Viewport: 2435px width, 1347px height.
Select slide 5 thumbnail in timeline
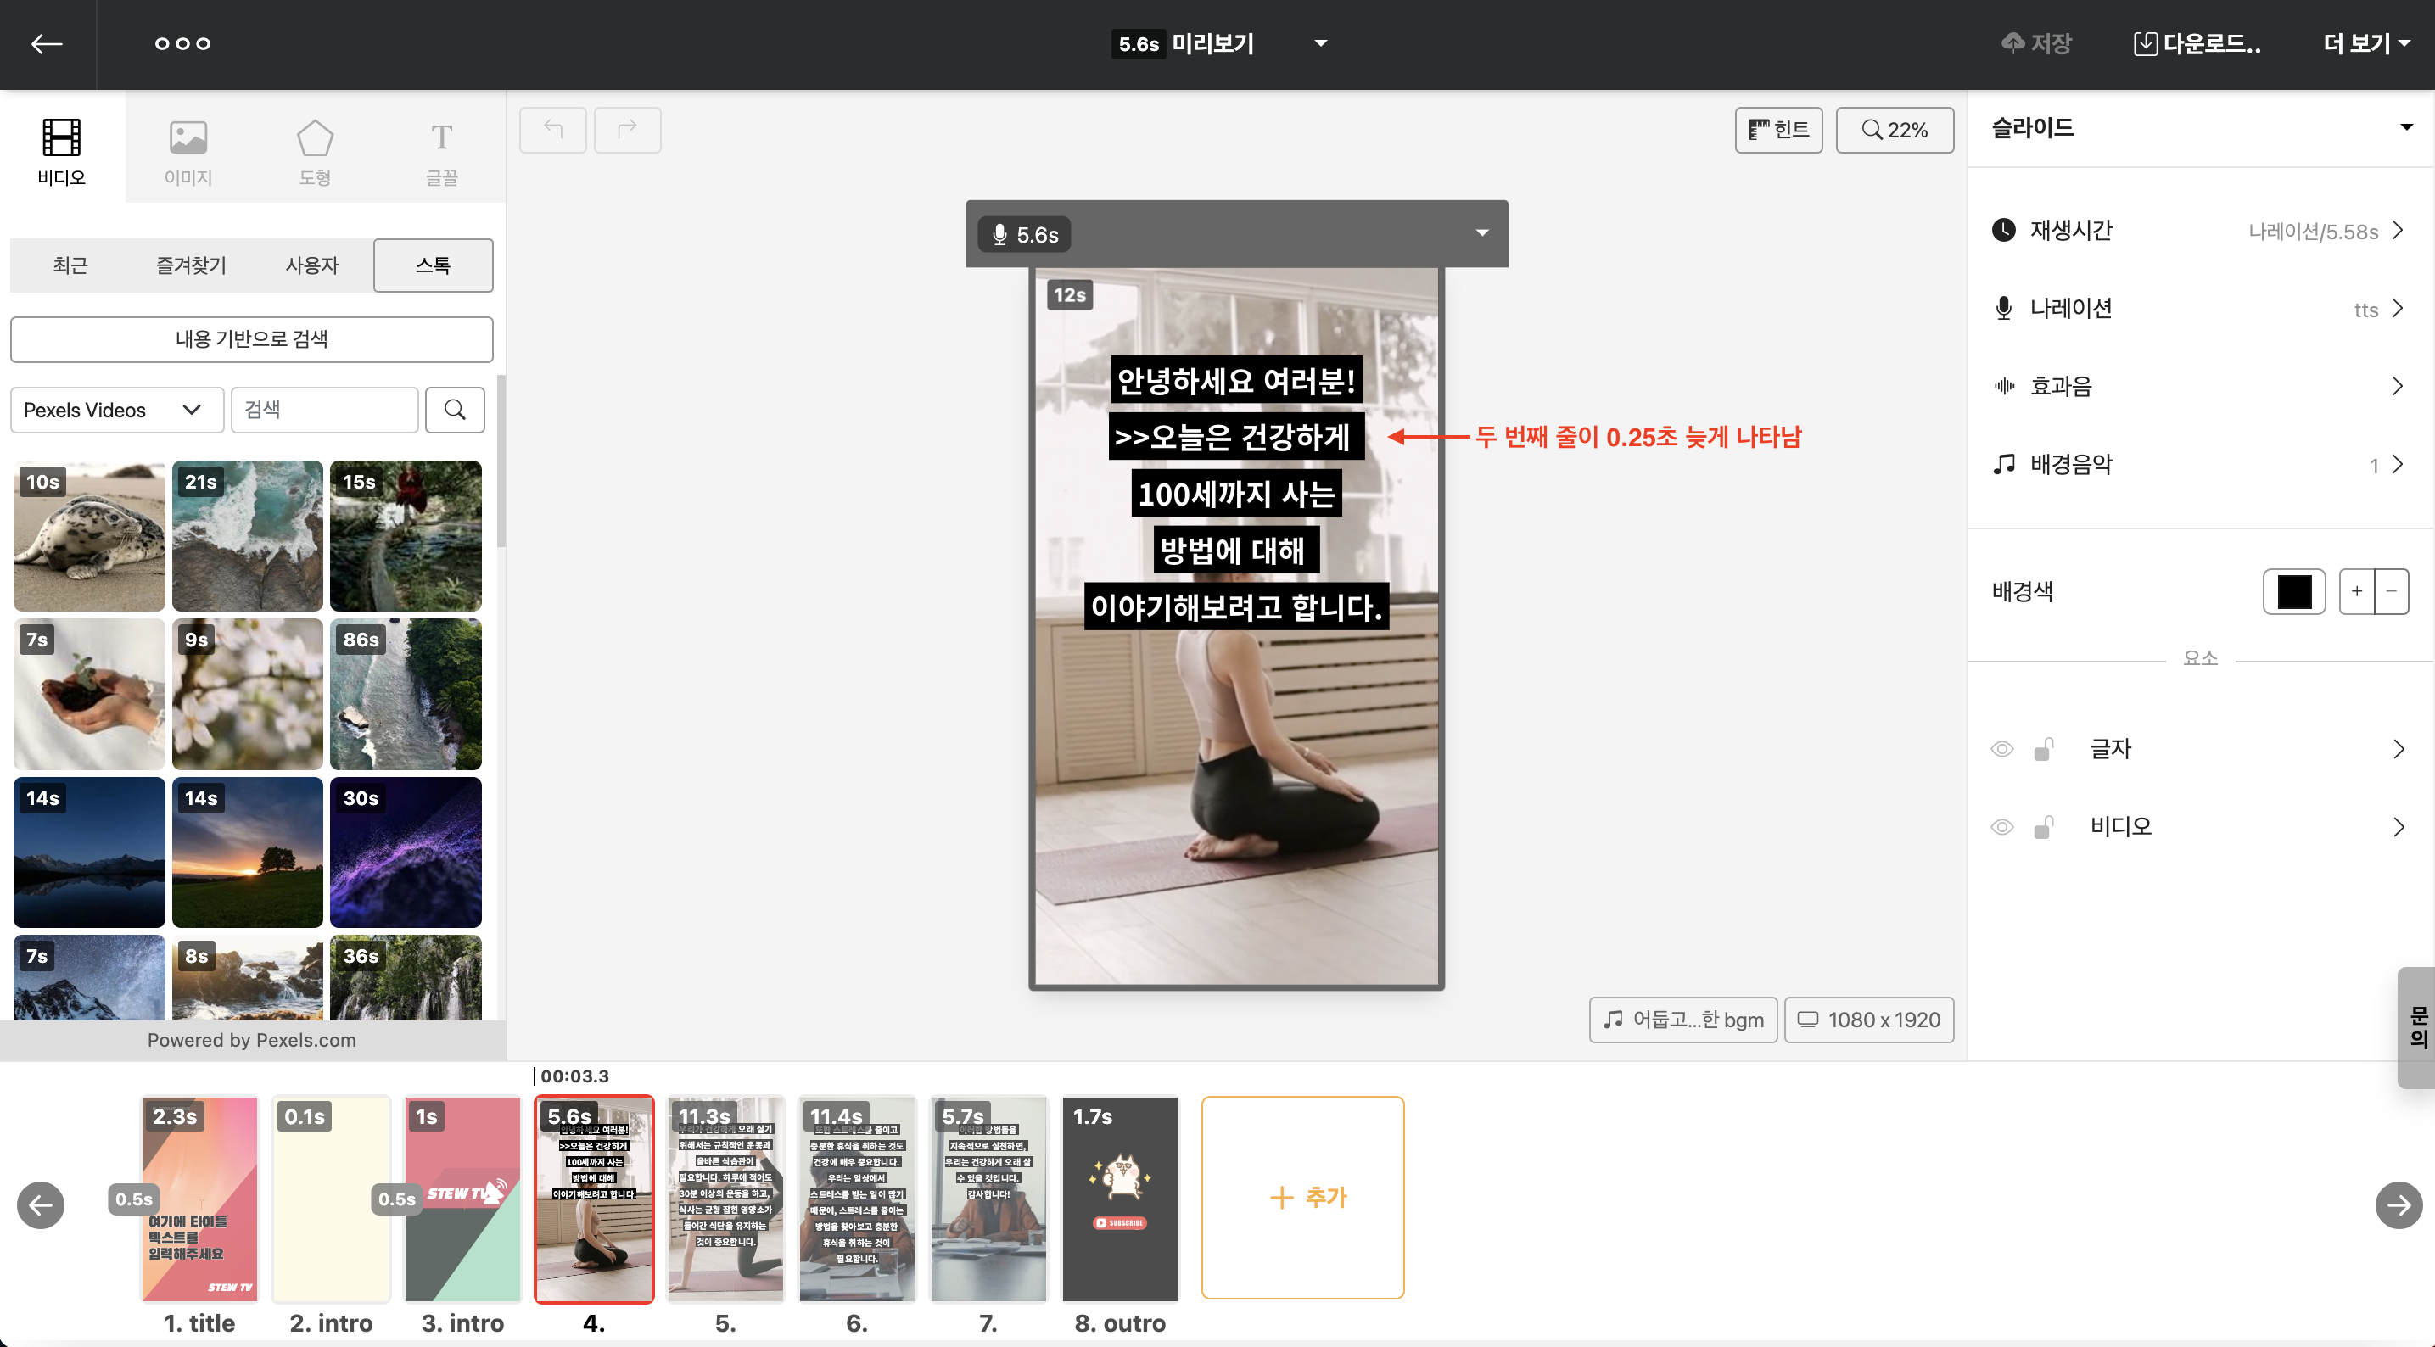[725, 1199]
